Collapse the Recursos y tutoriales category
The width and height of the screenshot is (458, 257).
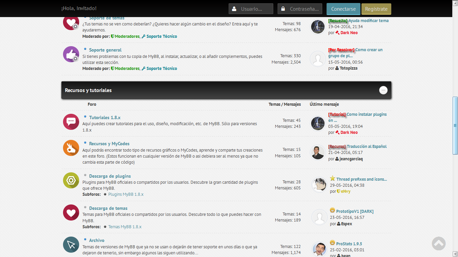[x=383, y=90]
